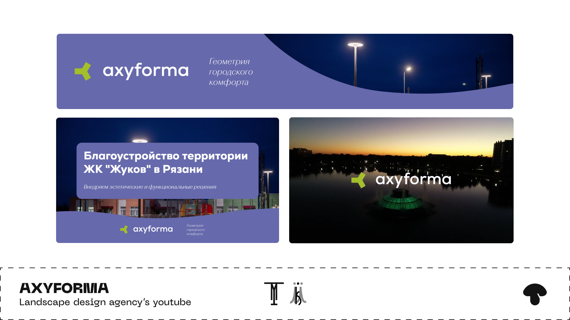The height and width of the screenshot is (320, 570).
Task: Click small slogan text in thumbnail footer
Action: pos(195,230)
